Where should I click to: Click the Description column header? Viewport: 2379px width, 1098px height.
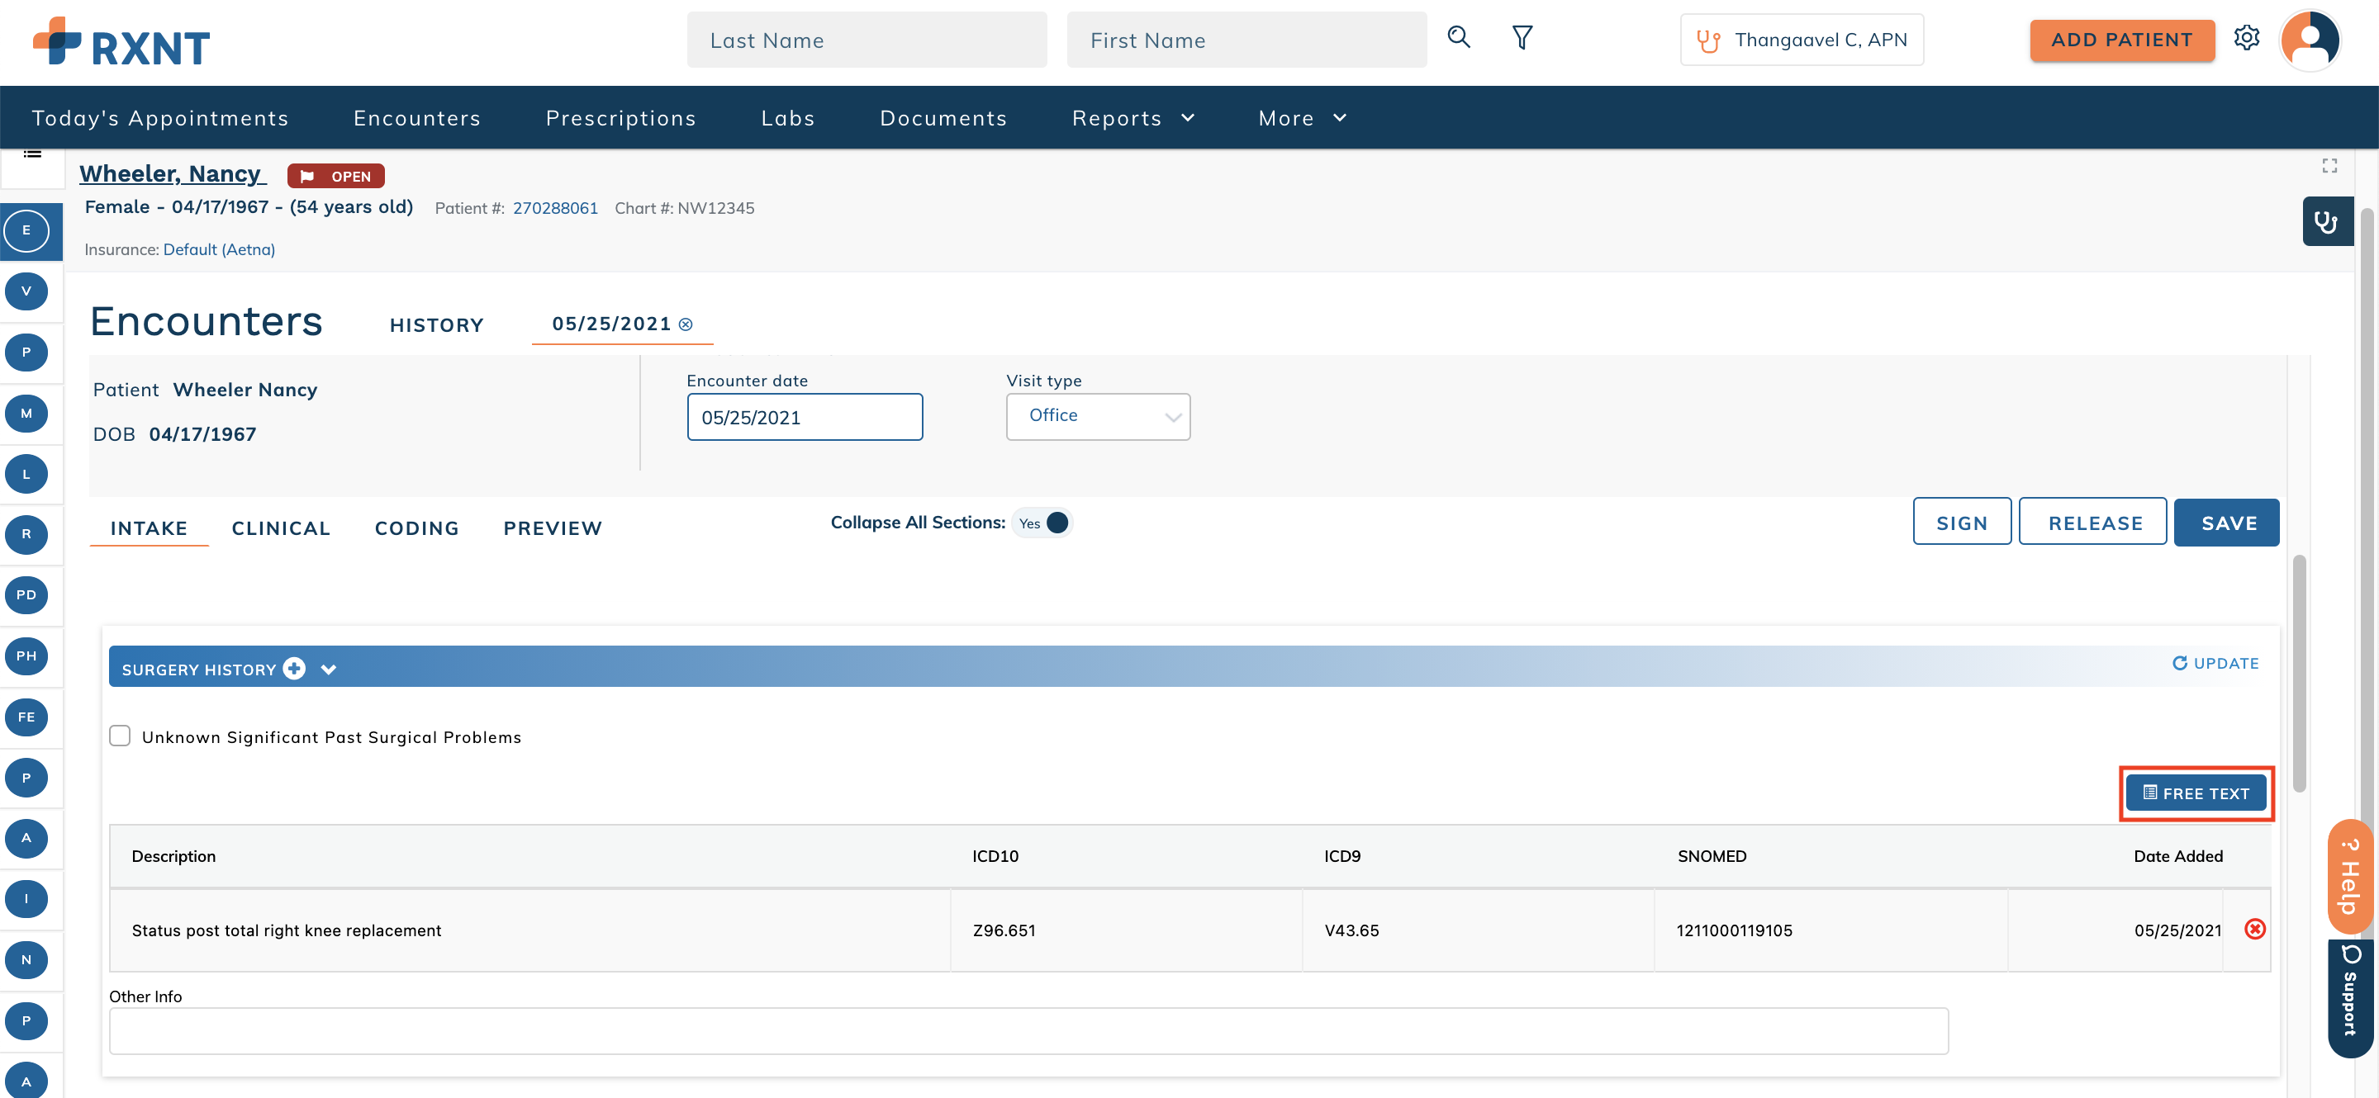(x=173, y=855)
